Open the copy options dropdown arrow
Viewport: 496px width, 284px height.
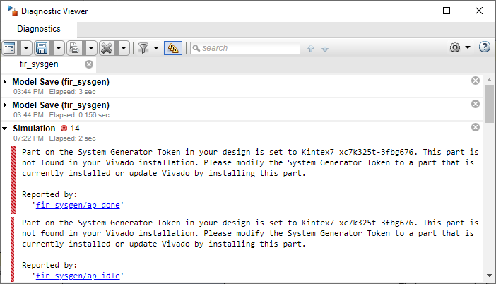coord(91,48)
